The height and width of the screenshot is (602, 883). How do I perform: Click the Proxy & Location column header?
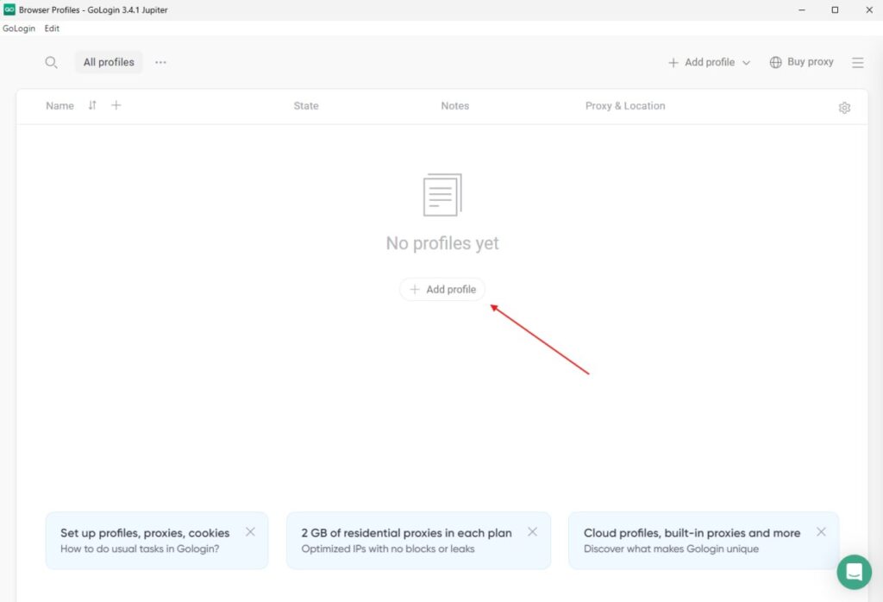pyautogui.click(x=625, y=106)
